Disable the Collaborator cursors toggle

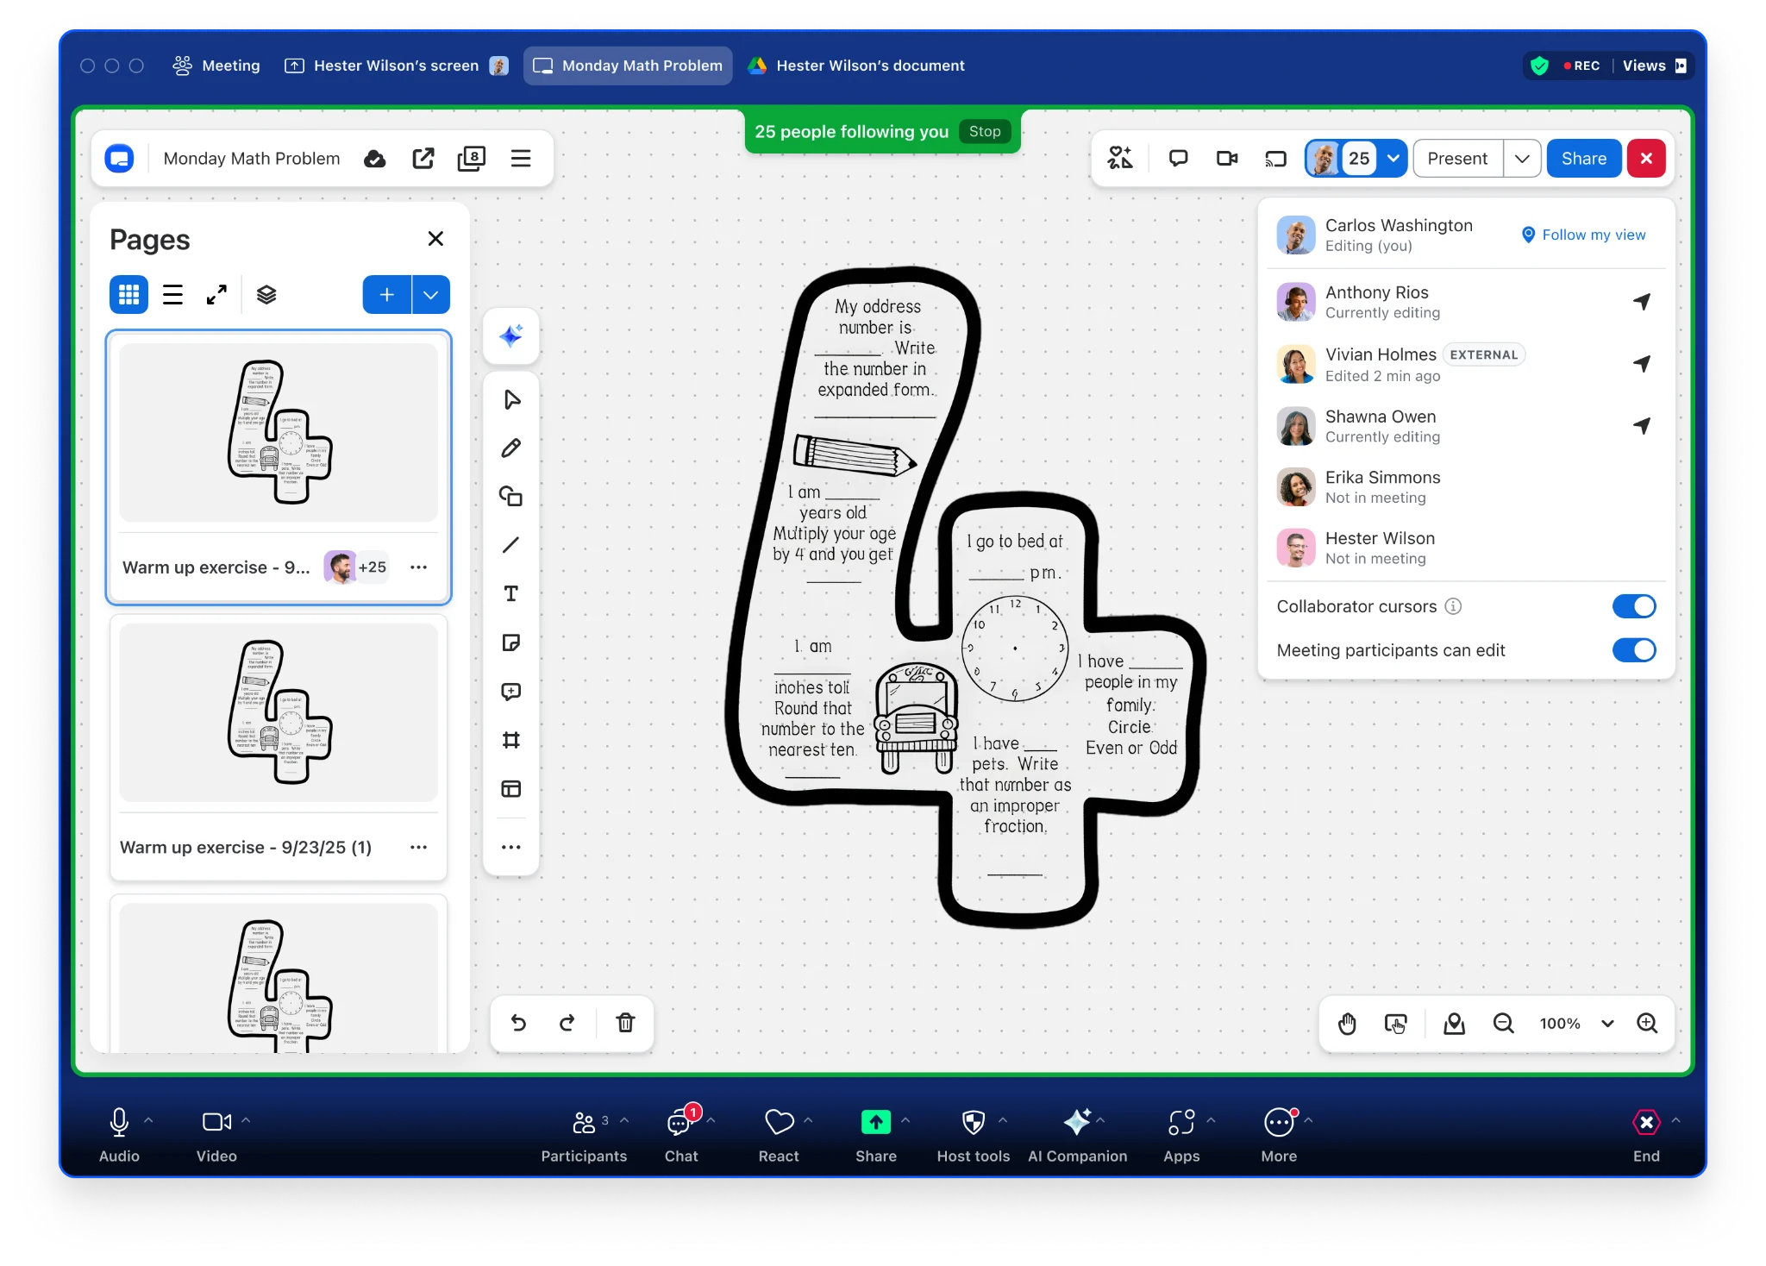[x=1634, y=606]
